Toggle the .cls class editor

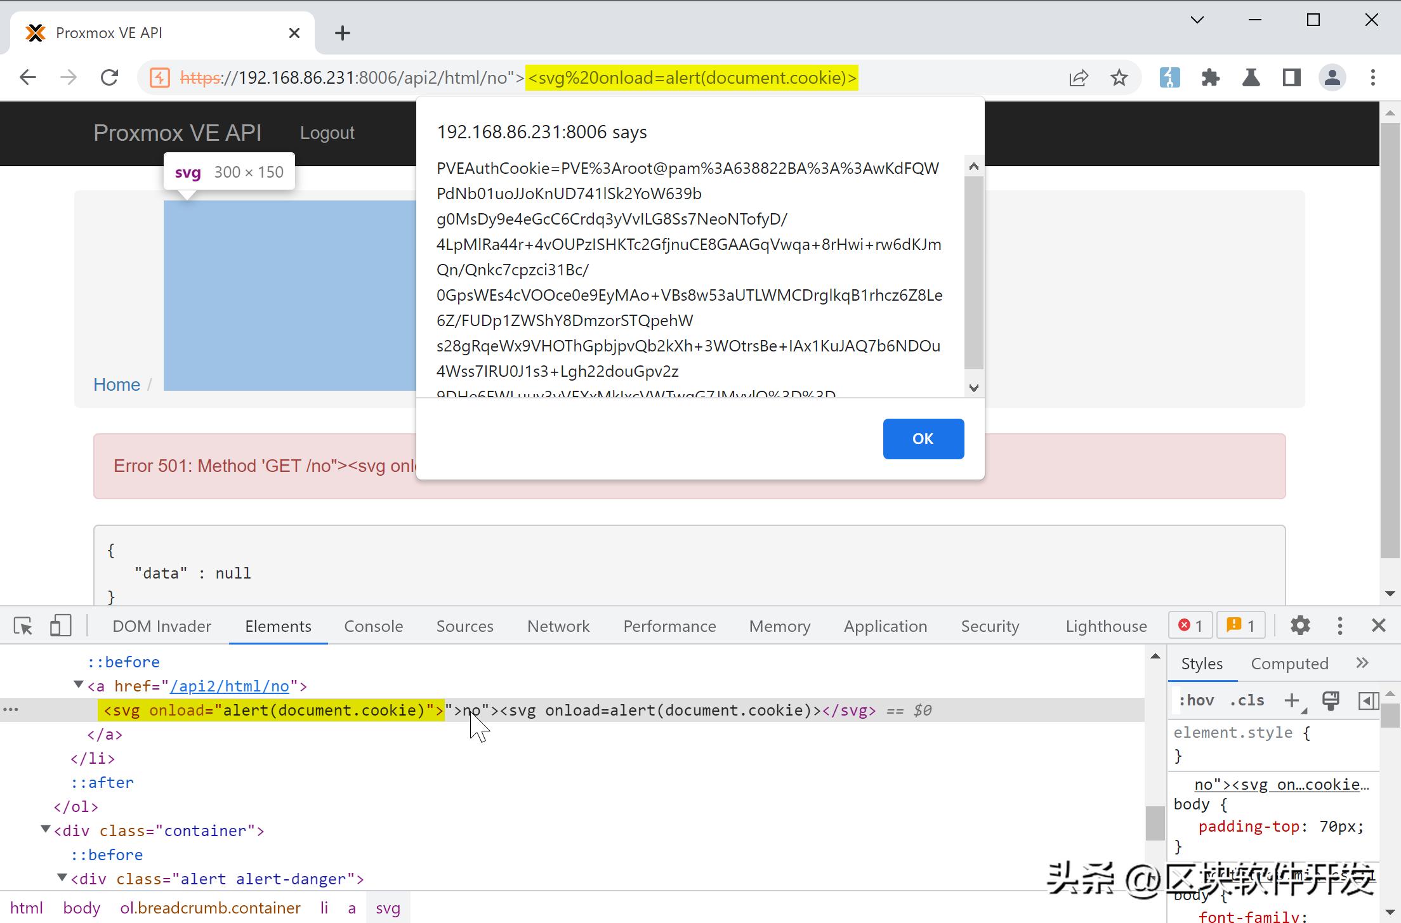click(1246, 700)
